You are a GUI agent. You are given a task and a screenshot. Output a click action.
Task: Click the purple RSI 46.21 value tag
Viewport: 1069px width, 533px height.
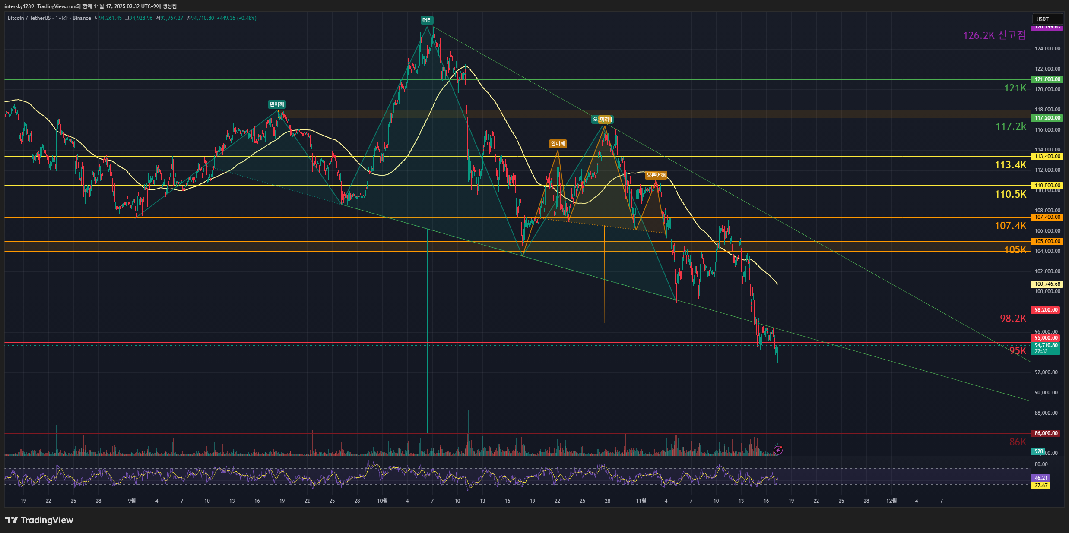tap(1041, 478)
